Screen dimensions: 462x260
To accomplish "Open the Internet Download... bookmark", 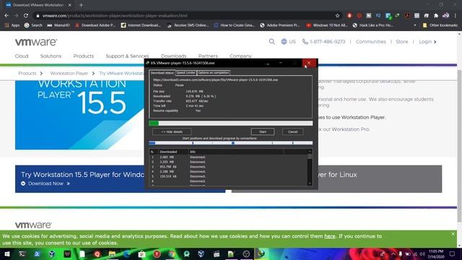I will (x=141, y=25).
